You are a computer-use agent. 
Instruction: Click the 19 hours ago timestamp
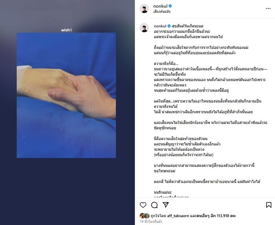pyautogui.click(x=151, y=222)
